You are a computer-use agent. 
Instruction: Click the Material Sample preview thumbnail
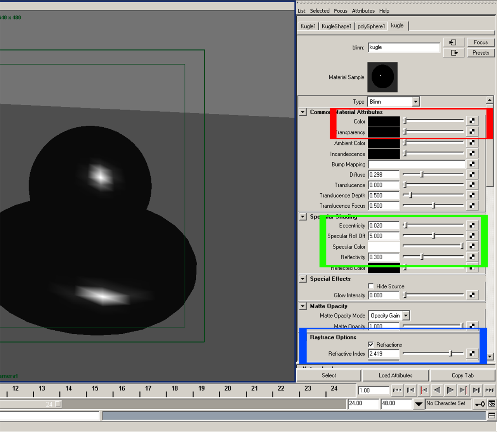point(382,77)
